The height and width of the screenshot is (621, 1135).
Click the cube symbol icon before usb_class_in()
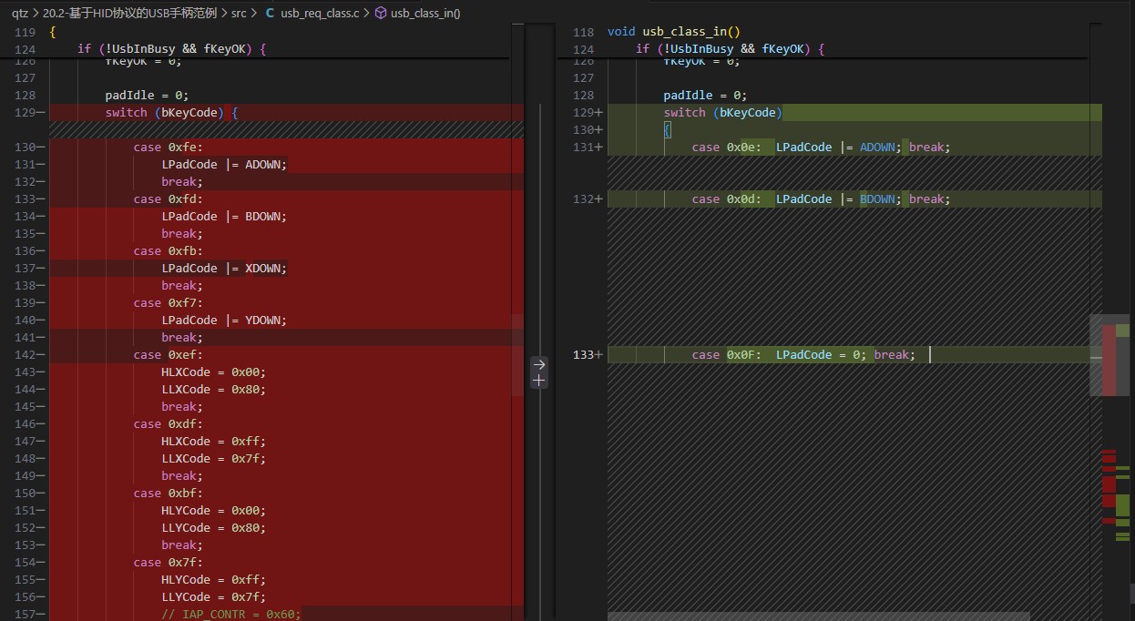tap(380, 14)
